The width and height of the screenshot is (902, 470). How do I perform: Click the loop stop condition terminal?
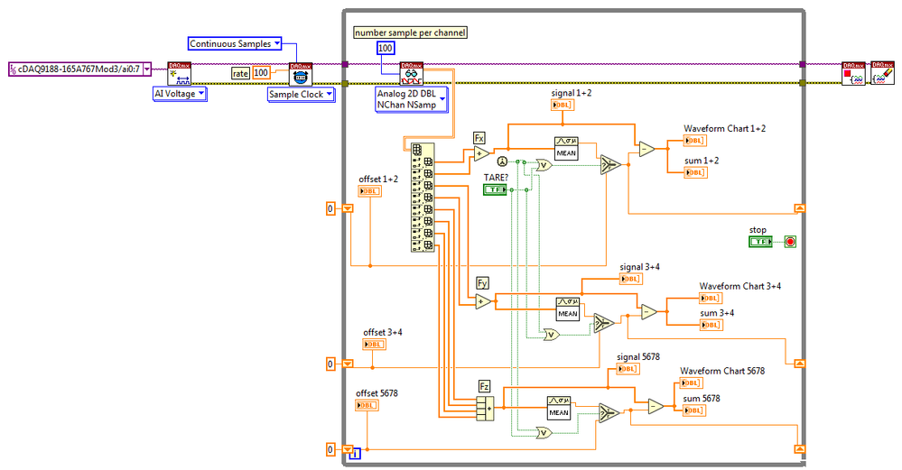point(790,242)
